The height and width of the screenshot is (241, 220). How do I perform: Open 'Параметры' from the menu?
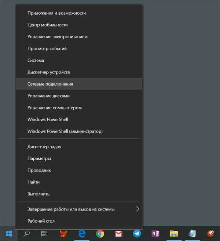click(x=39, y=158)
